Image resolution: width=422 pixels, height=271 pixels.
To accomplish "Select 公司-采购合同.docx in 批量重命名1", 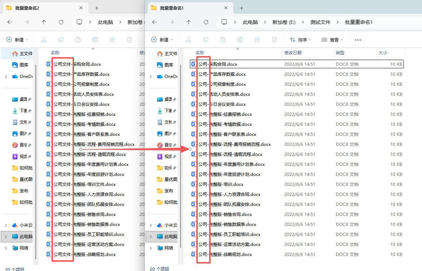I will pyautogui.click(x=296, y=64).
